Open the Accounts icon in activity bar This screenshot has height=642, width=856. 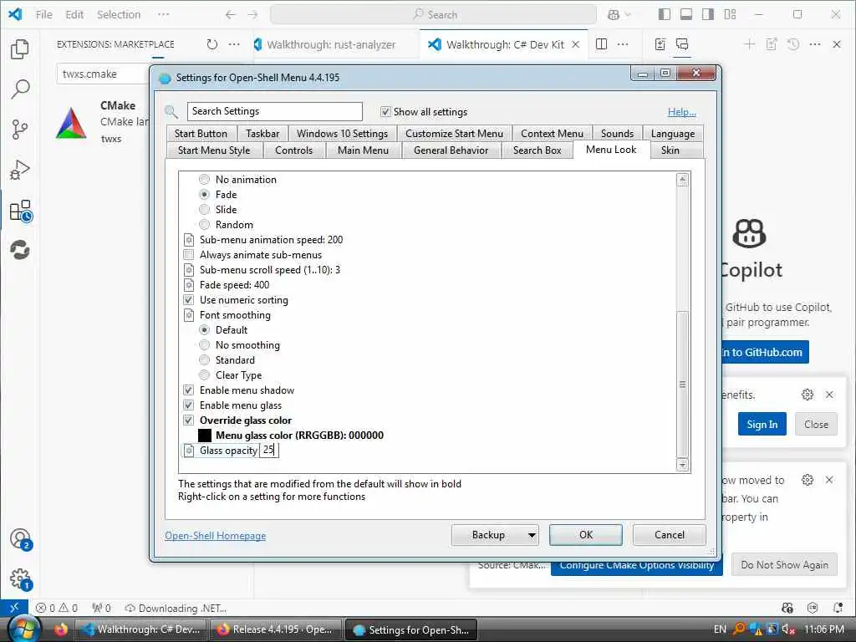21,539
